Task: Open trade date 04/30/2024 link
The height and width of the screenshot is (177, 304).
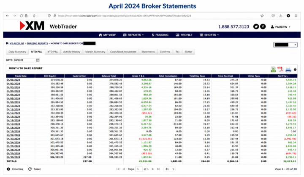Action: coord(13,157)
